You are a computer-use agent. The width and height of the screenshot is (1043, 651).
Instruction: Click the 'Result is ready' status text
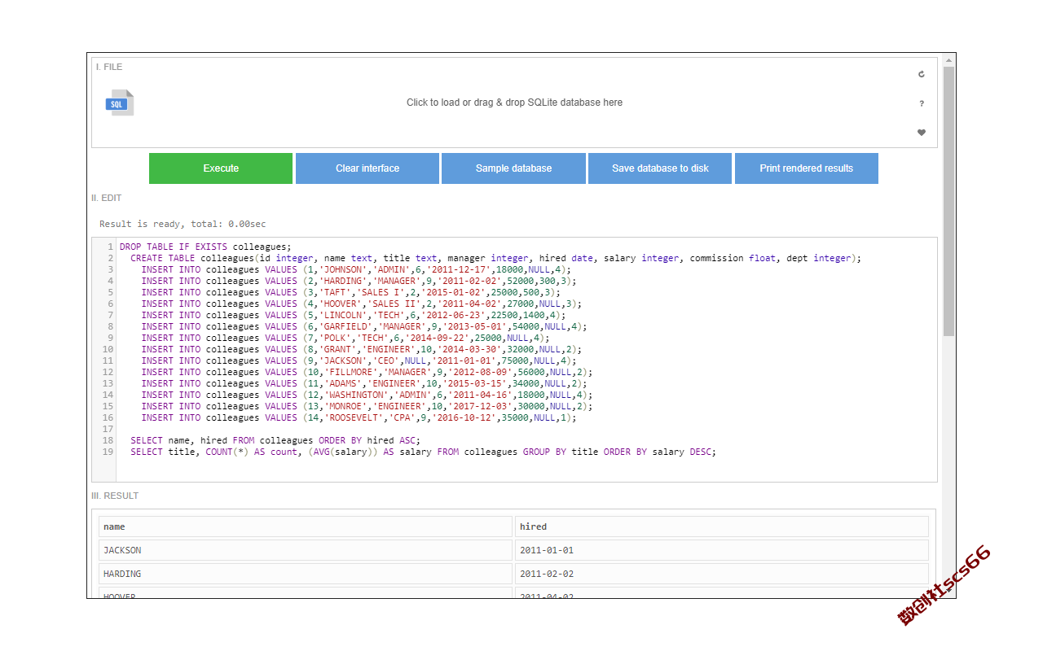pyautogui.click(x=183, y=224)
